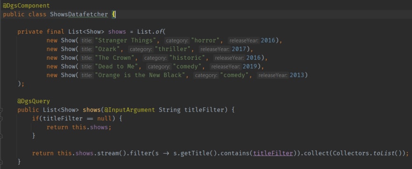Click "comedy" on the Dead to Me row
Screen dimensions: 412x169
[187, 66]
